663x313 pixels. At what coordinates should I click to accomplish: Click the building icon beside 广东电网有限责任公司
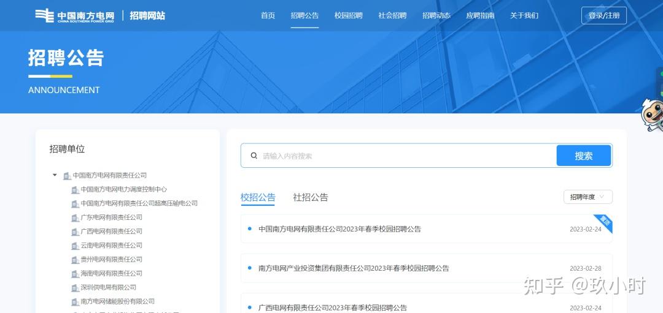coord(76,218)
